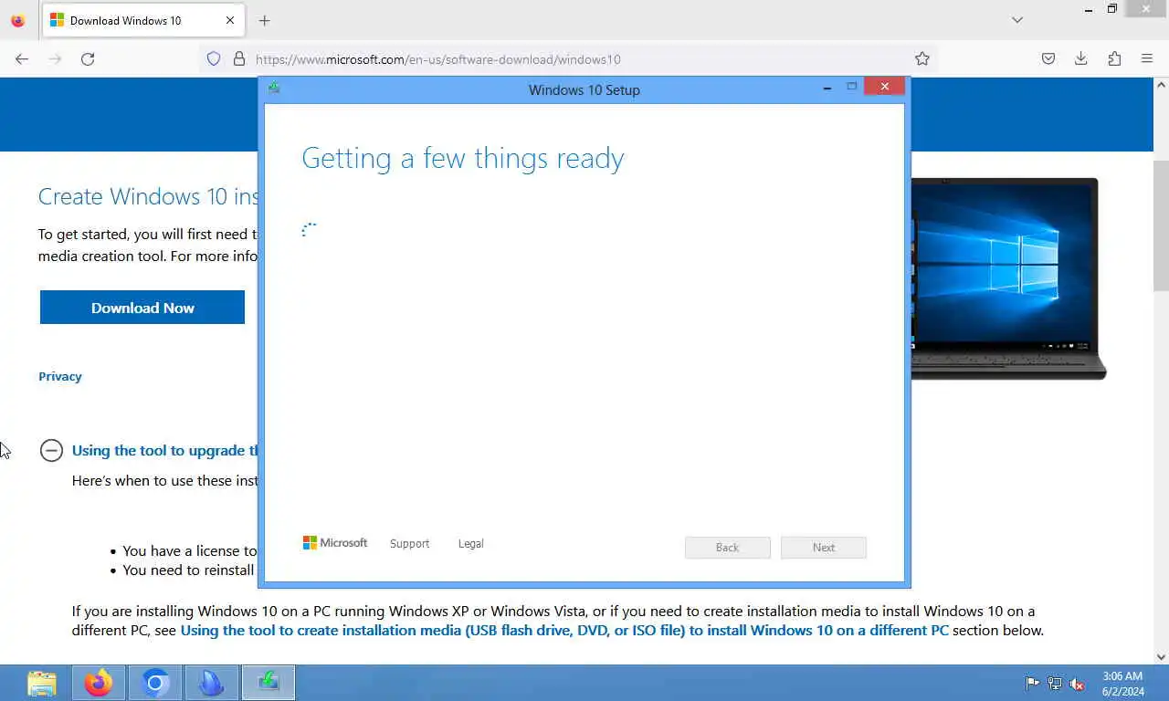Open the network tray icon
Image resolution: width=1169 pixels, height=701 pixels.
click(x=1055, y=683)
